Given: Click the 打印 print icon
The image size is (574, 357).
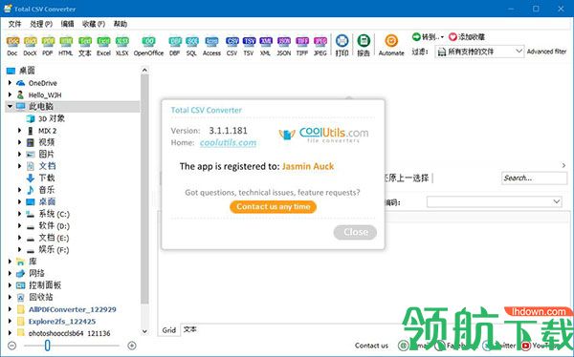Looking at the screenshot, I should point(342,41).
